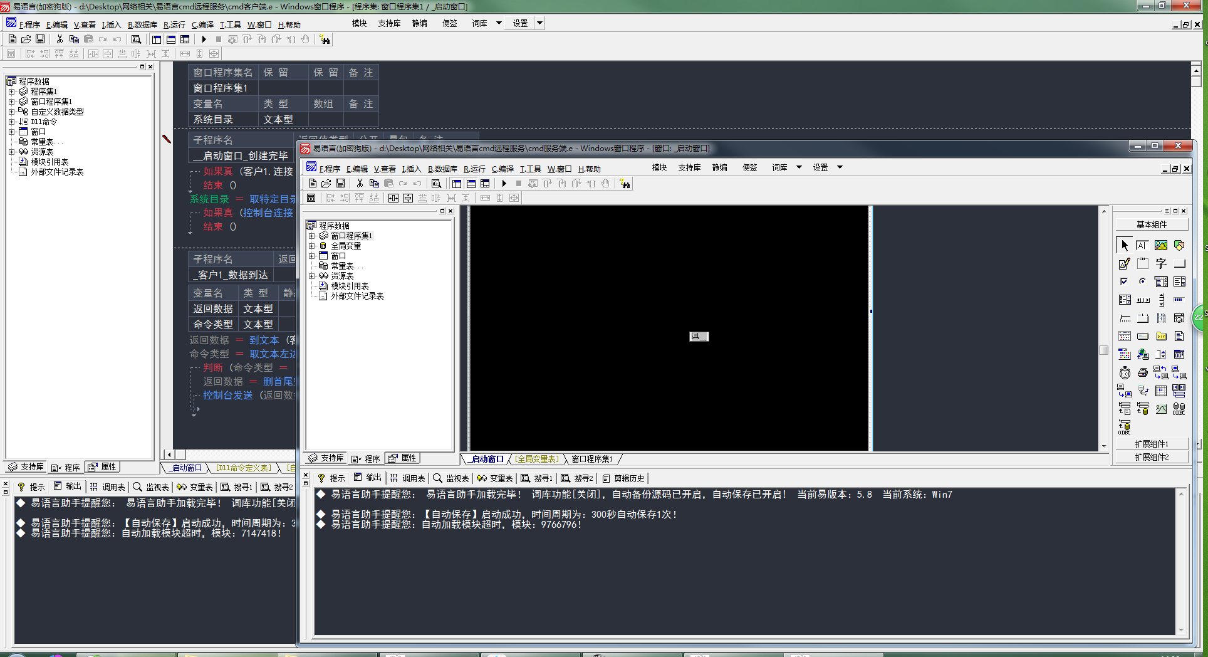
Task: Expand 程序集1 in client program tree
Action: 11,92
